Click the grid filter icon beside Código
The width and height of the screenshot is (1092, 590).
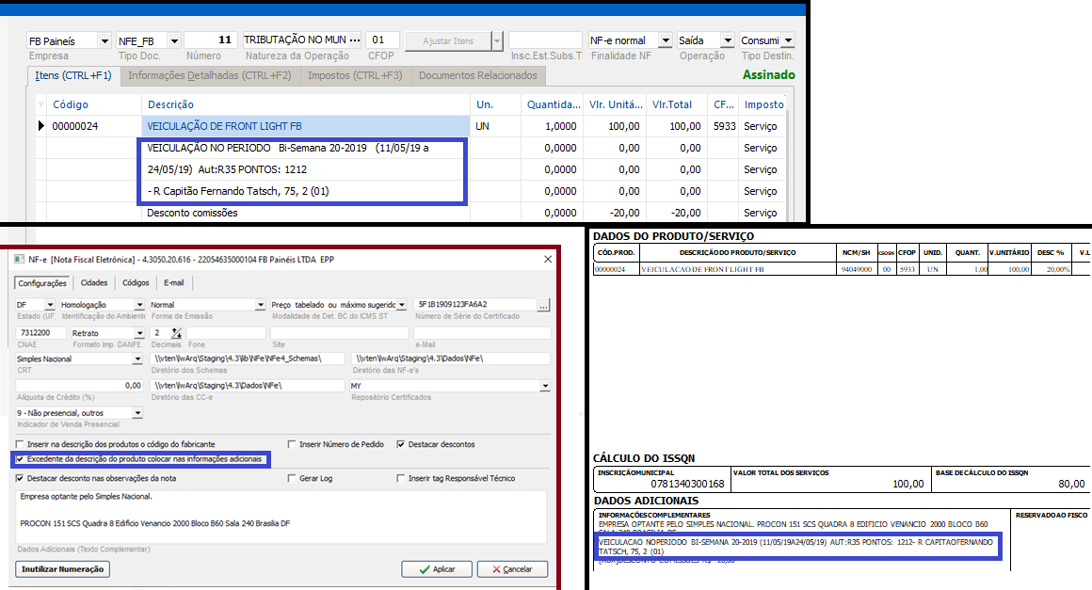(40, 104)
